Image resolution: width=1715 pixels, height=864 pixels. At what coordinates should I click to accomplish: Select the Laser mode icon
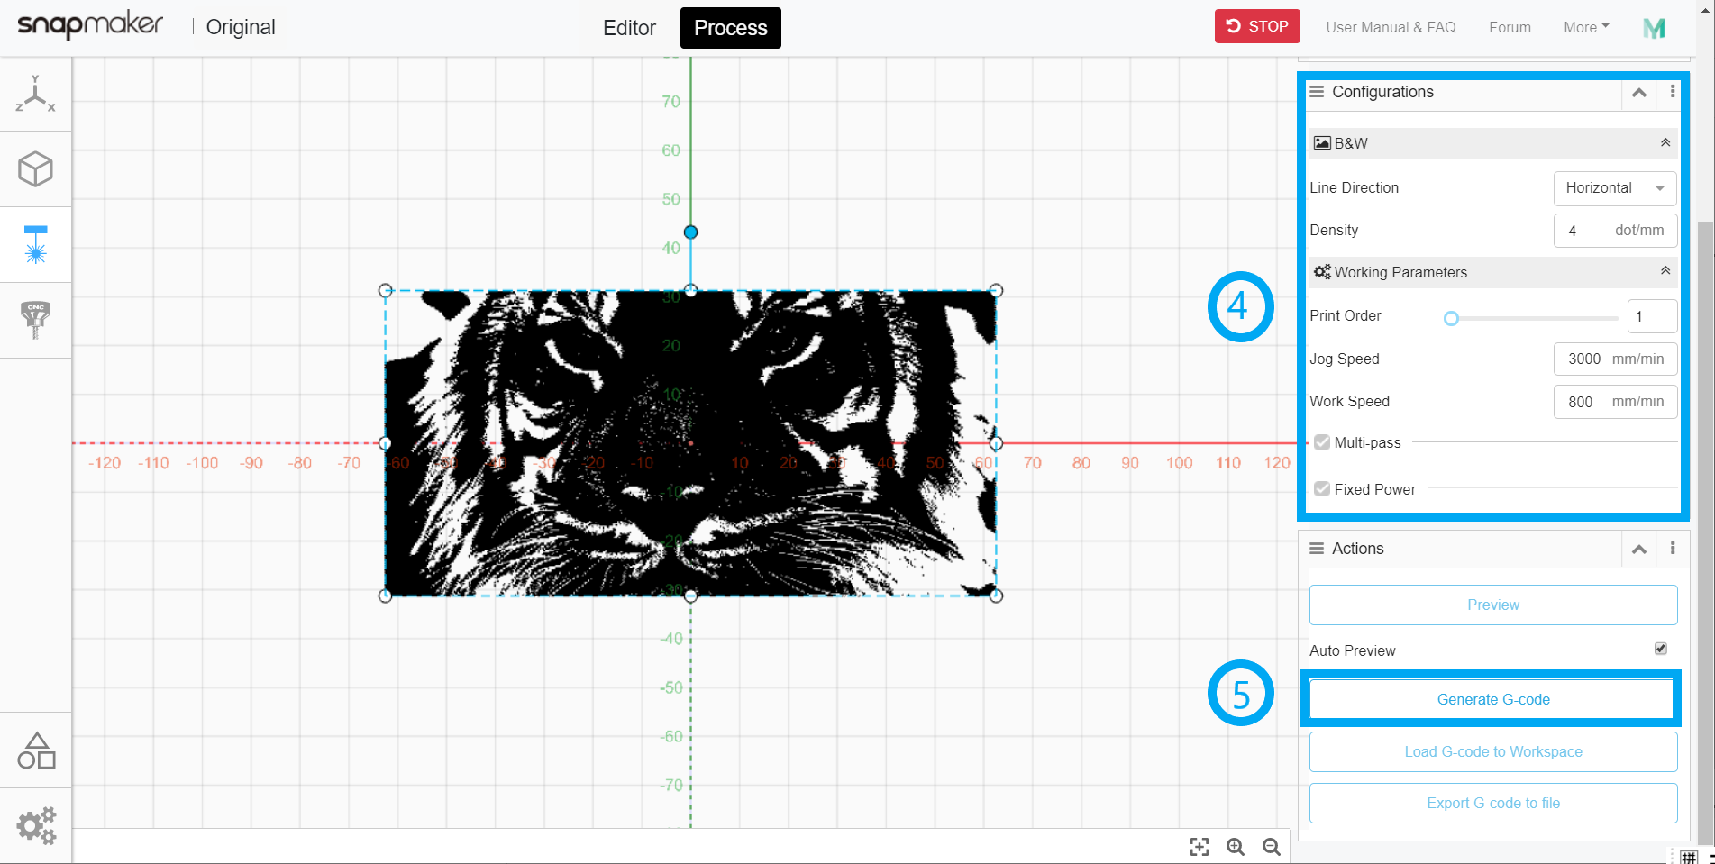(x=35, y=244)
